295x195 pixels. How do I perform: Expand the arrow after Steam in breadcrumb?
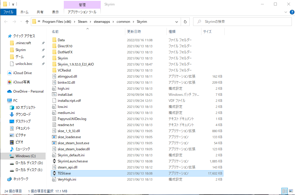click(91, 22)
